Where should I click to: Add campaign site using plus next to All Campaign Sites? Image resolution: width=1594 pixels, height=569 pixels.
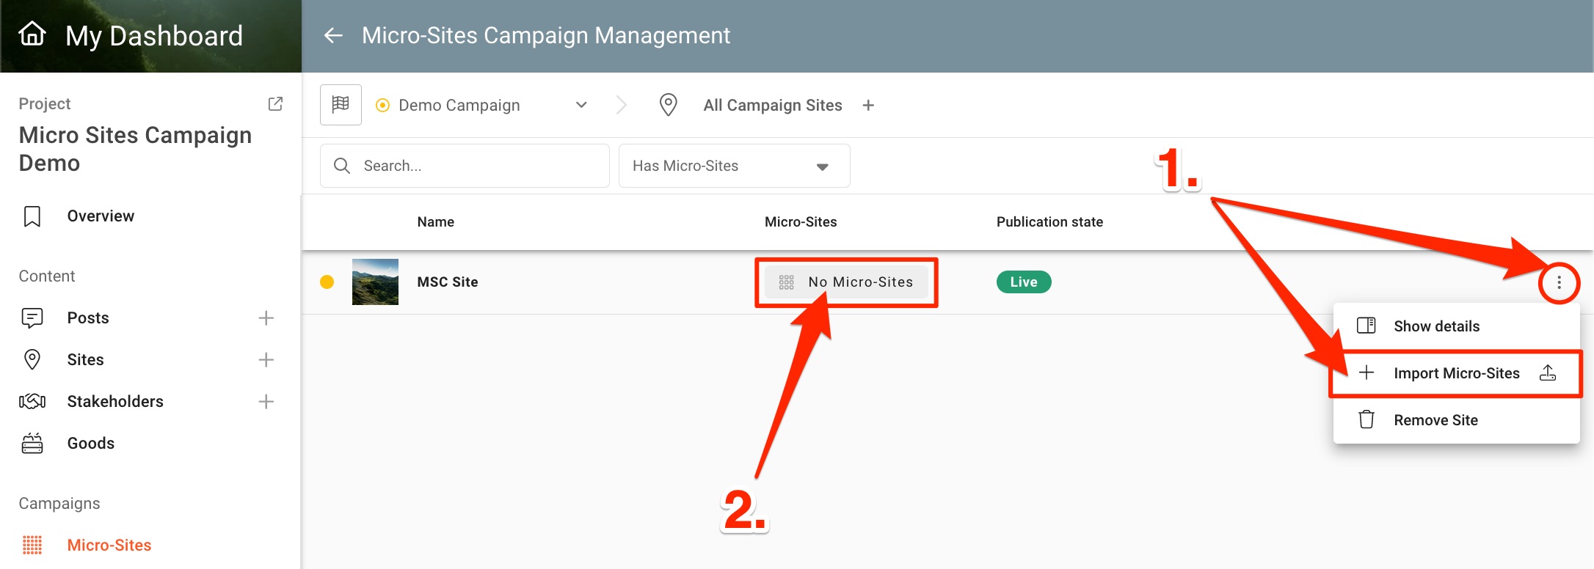(x=868, y=106)
